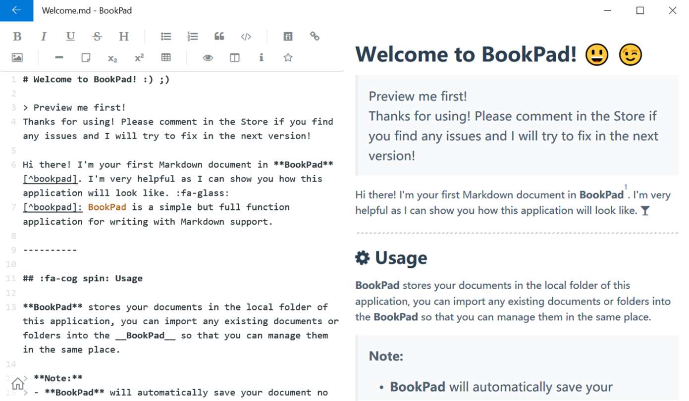Click the 'Welcome.md - BookPad' window title
Image resolution: width=689 pixels, height=401 pixels.
tap(87, 10)
